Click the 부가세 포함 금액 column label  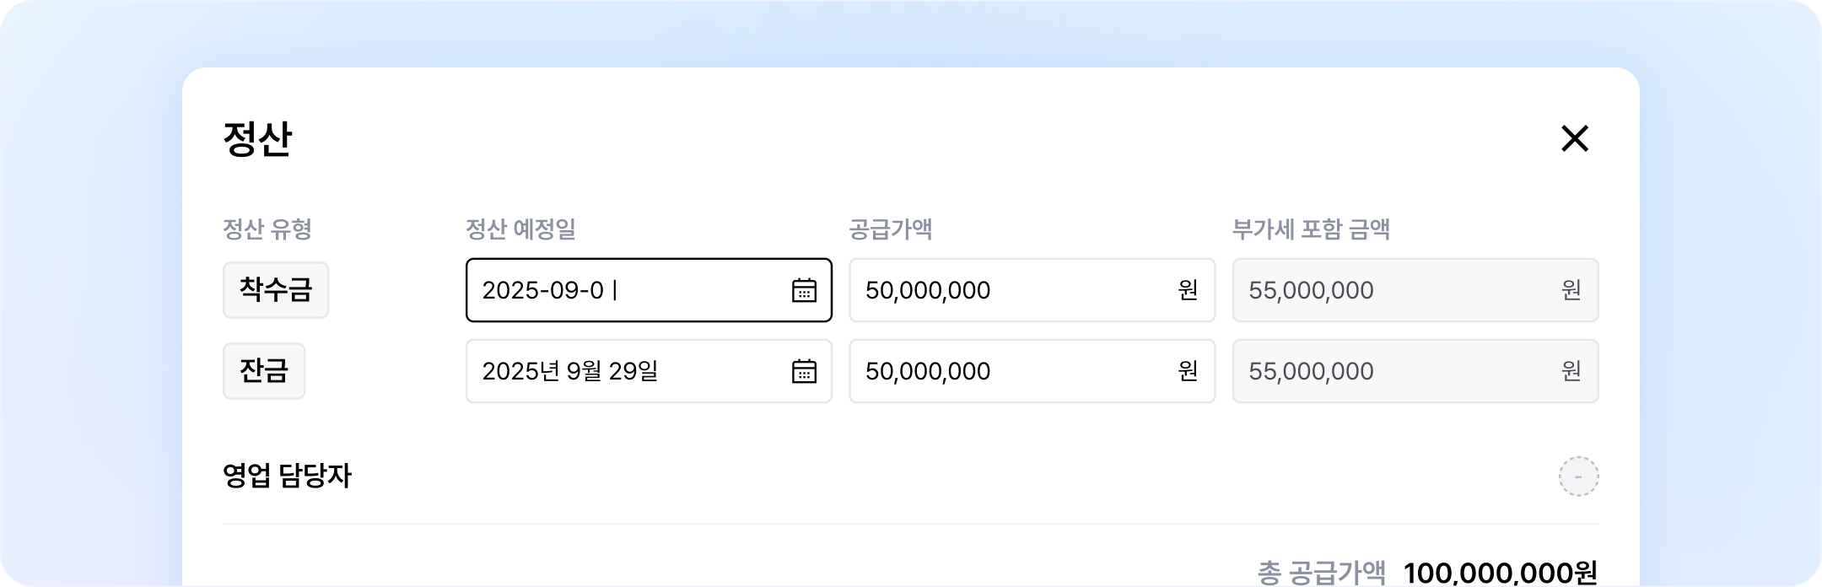(x=1311, y=229)
